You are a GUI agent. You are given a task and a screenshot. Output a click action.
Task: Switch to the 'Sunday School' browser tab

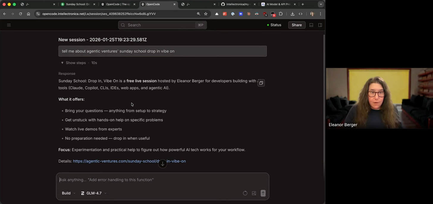78,4
